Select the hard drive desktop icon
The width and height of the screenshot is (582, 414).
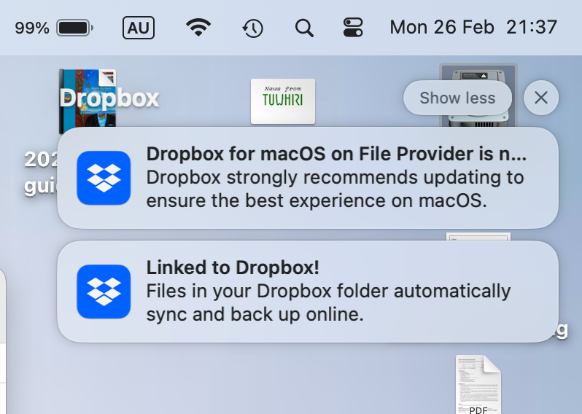pyautogui.click(x=478, y=95)
